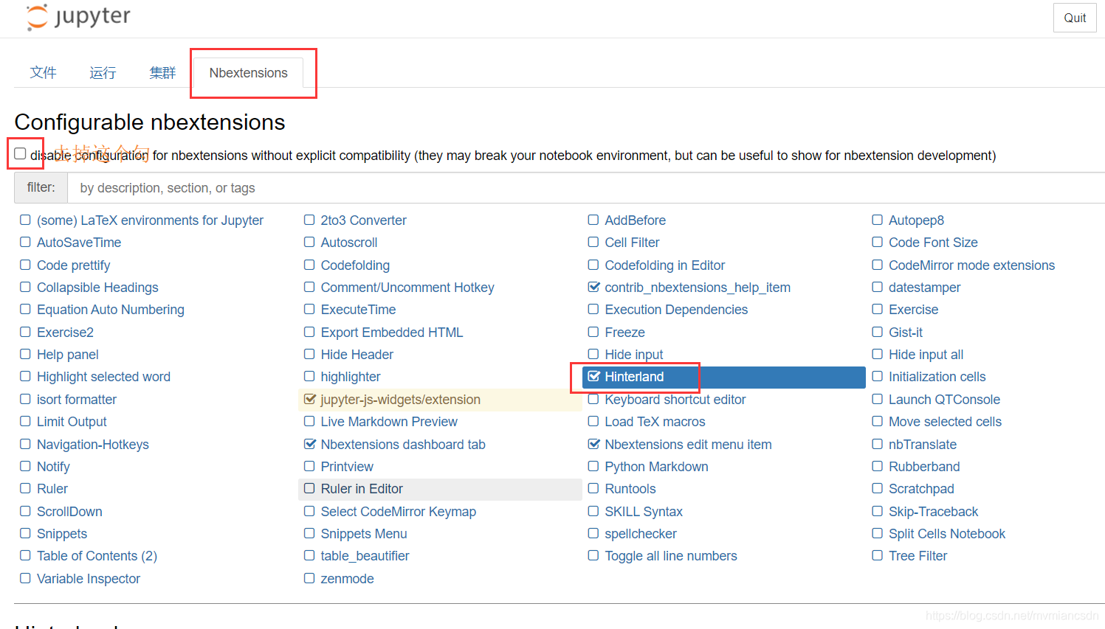This screenshot has width=1105, height=629.
Task: Open the Move selected cells extension
Action: point(945,422)
